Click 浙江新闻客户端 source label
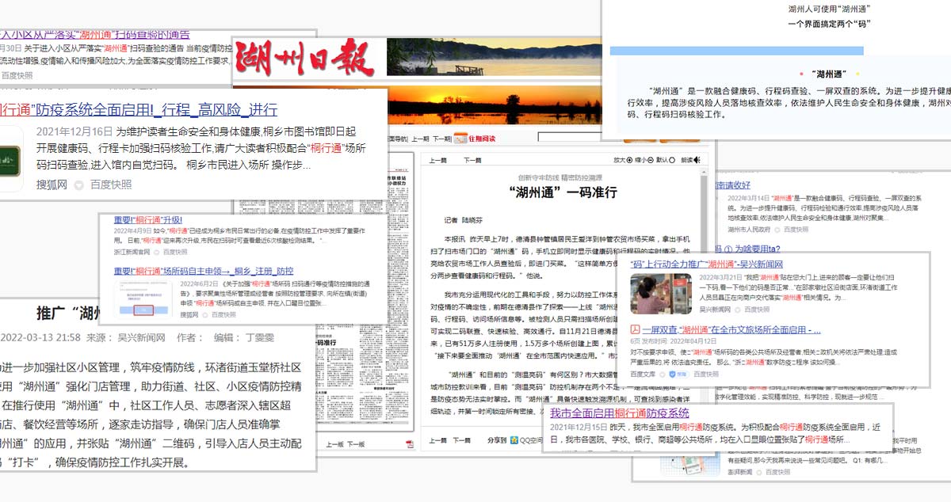Viewport: 951px width, 502px height. [132, 251]
